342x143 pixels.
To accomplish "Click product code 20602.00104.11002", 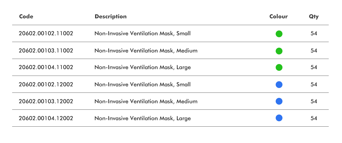I will 46,67.
